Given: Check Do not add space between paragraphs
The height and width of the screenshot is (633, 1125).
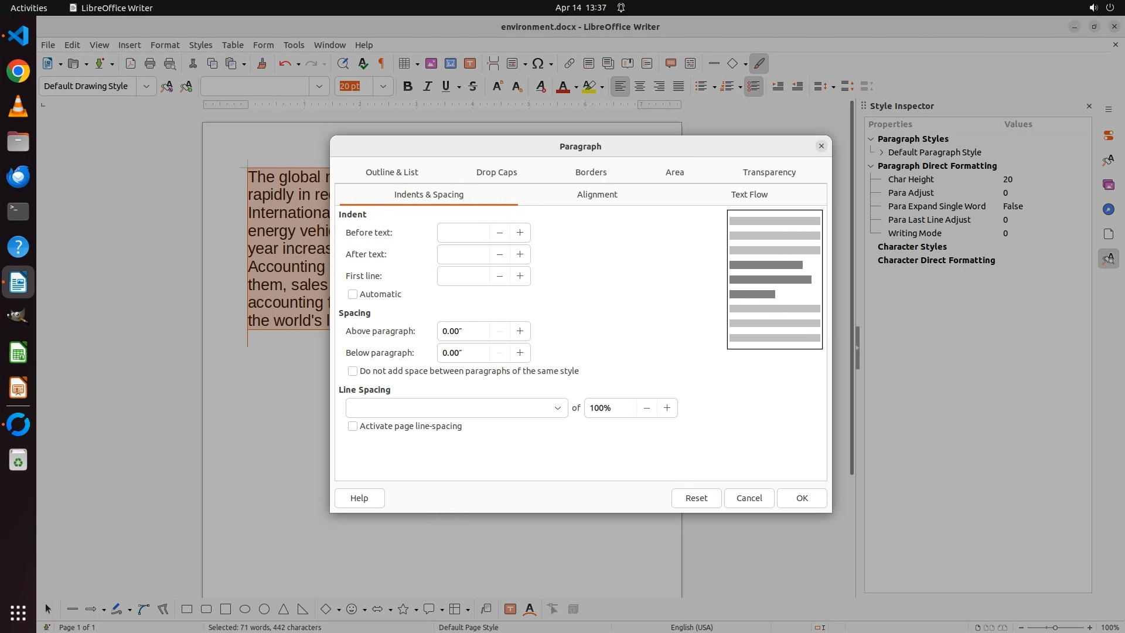Looking at the screenshot, I should [353, 371].
